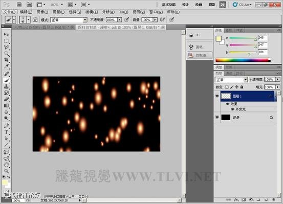Select the Hand tool
This screenshot has height=204, width=283.
pyautogui.click(x=6, y=165)
